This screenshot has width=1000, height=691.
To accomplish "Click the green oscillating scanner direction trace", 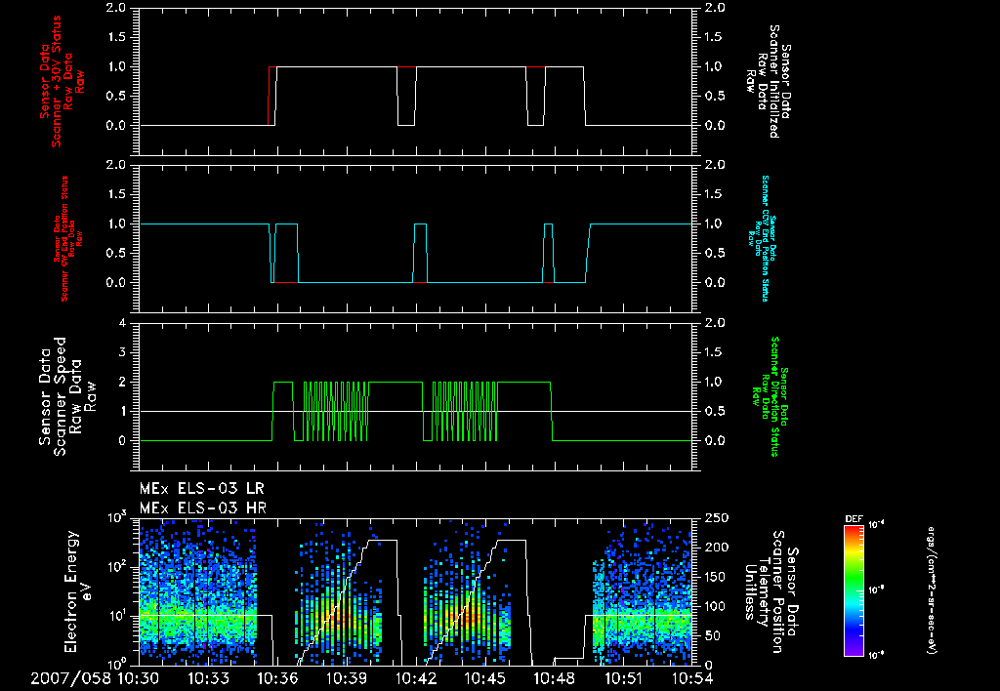I will 336,411.
